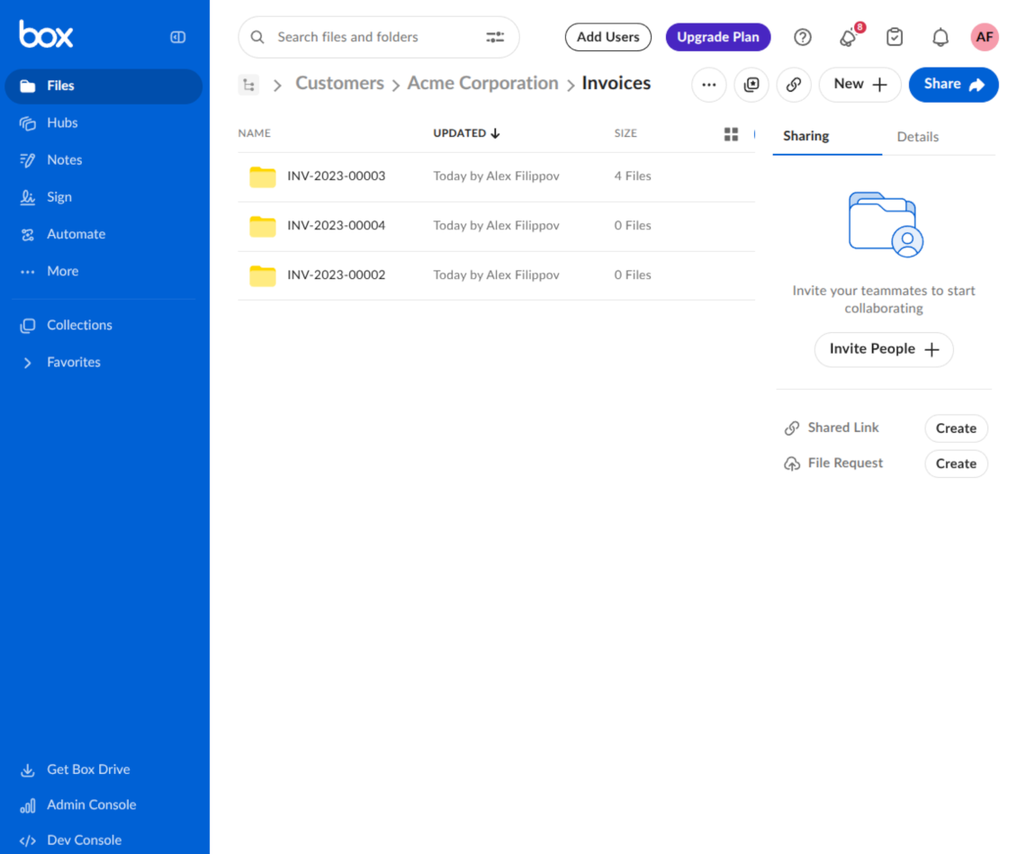Click the File Request upload icon
The image size is (1017, 854).
point(792,463)
